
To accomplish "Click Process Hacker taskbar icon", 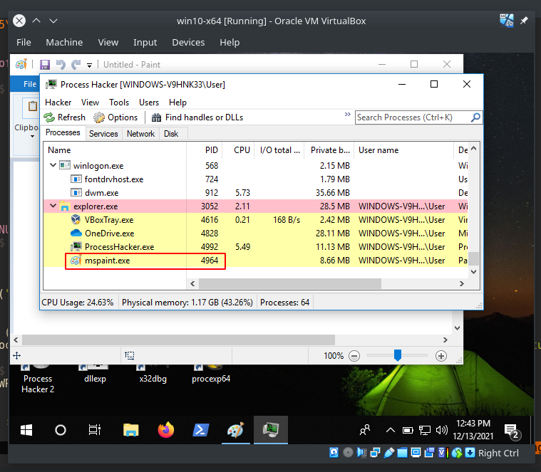I will tap(271, 430).
